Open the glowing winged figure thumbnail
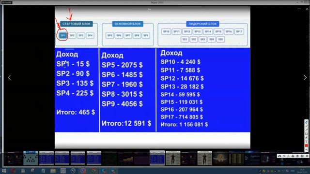The width and height of the screenshot is (310, 174). [x=221, y=158]
